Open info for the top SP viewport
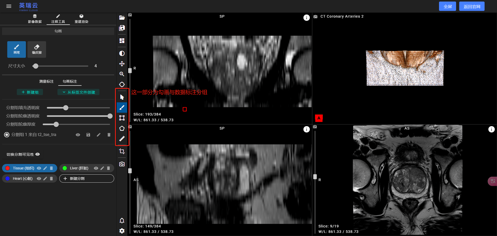 click(306, 18)
